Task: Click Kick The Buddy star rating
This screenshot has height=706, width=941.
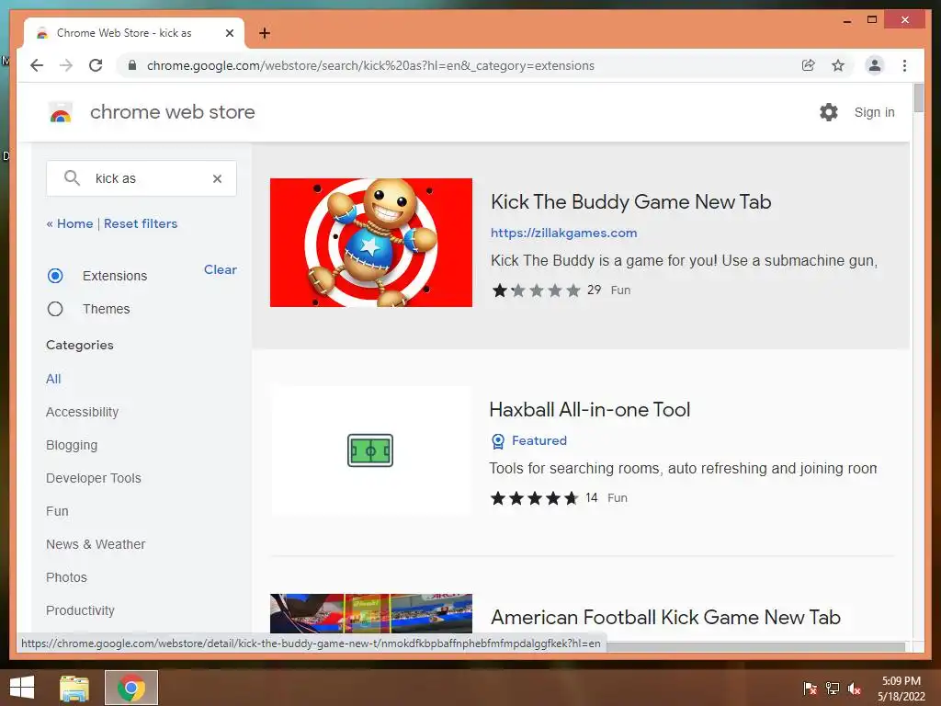Action: [x=537, y=290]
